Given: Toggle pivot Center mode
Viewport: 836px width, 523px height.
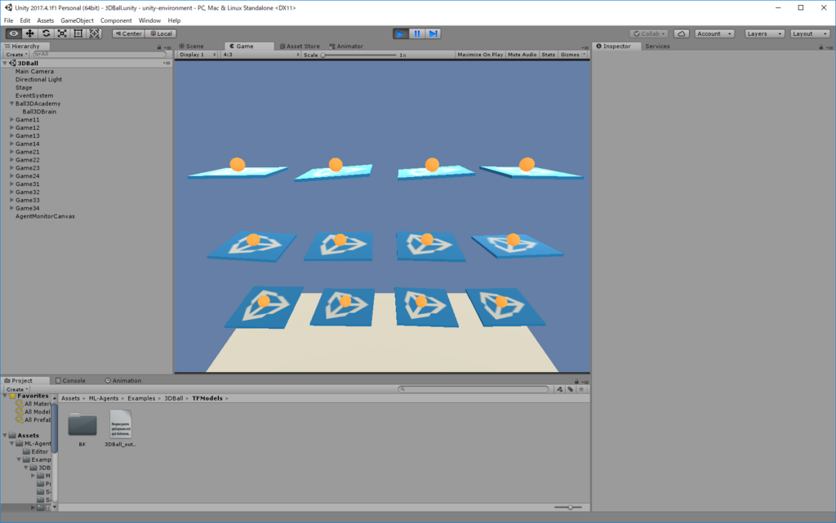Looking at the screenshot, I should pyautogui.click(x=128, y=33).
